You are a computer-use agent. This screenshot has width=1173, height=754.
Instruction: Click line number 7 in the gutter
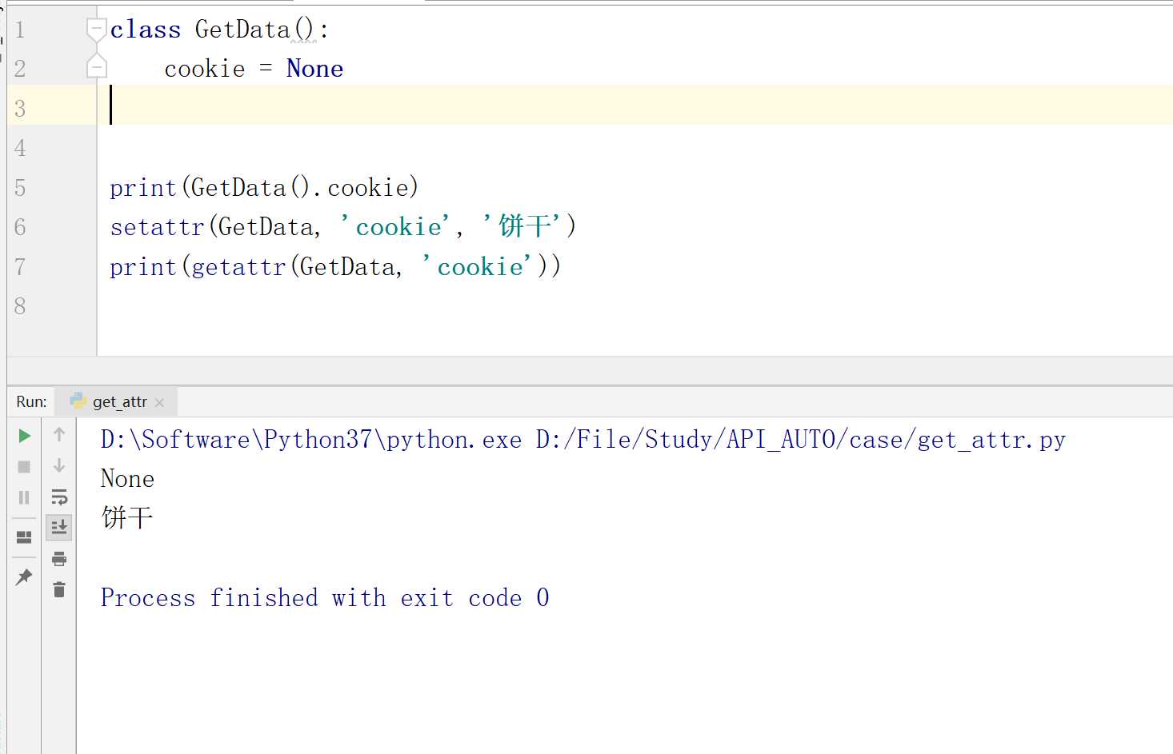click(x=21, y=267)
